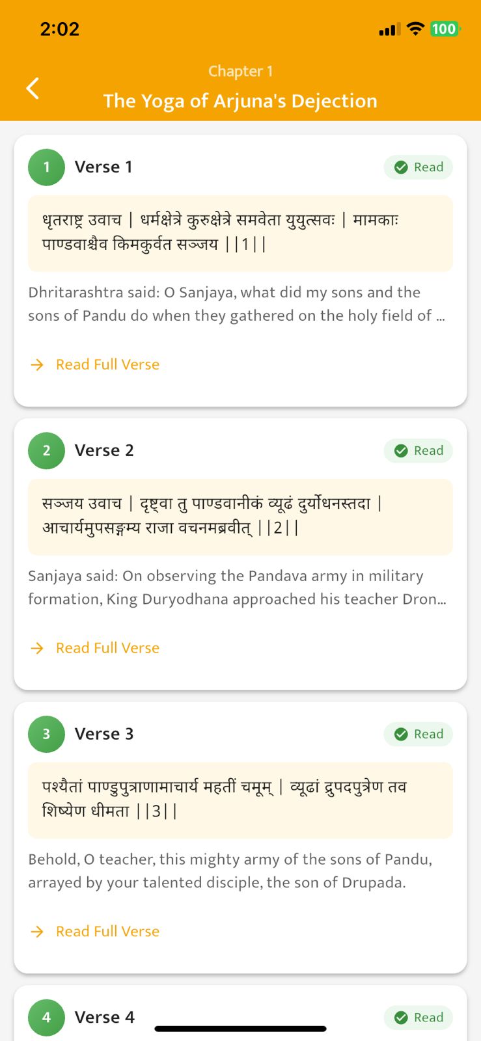Tap the back arrow in the header
This screenshot has height=1041, width=481.
click(x=33, y=88)
